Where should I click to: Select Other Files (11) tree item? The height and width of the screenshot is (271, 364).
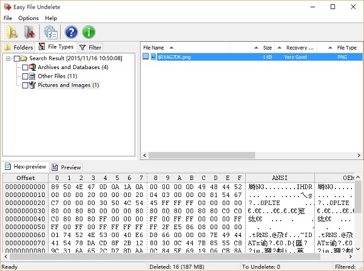point(58,76)
